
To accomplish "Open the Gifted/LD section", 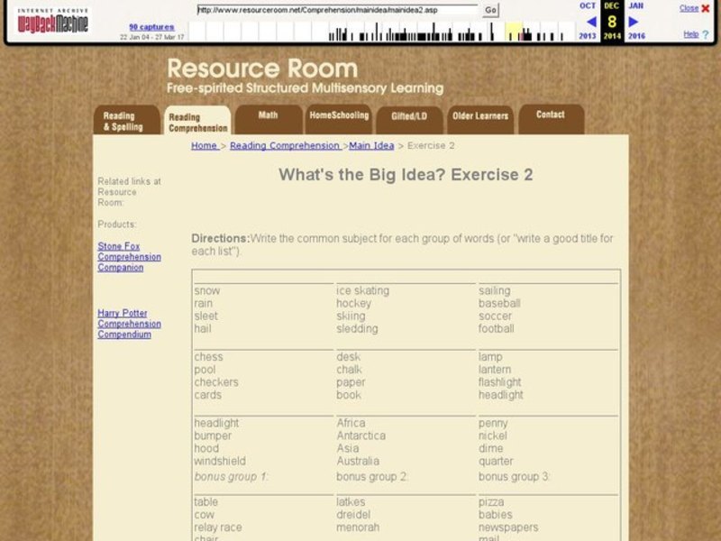I will coord(409,115).
